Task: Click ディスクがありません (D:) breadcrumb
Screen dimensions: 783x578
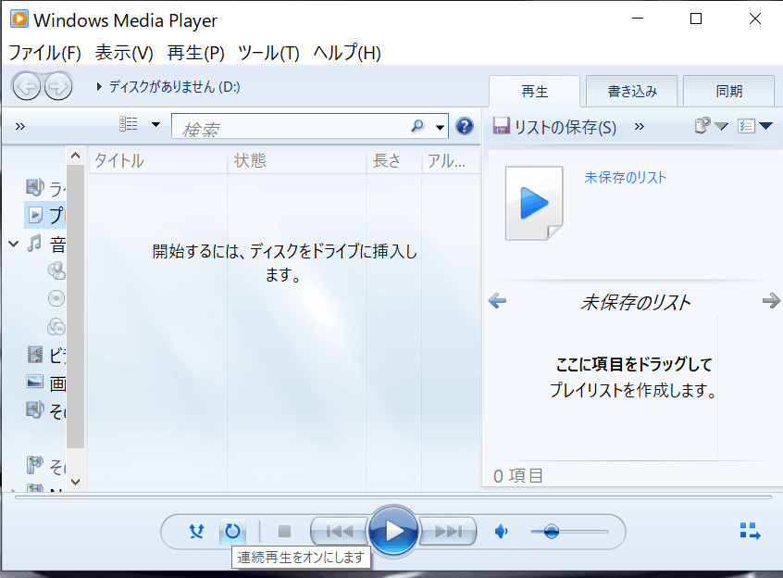Action: [x=175, y=87]
